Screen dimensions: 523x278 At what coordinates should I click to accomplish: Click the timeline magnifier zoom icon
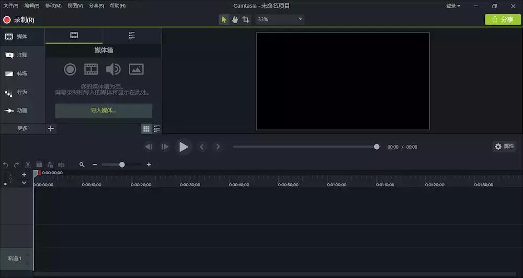point(82,164)
